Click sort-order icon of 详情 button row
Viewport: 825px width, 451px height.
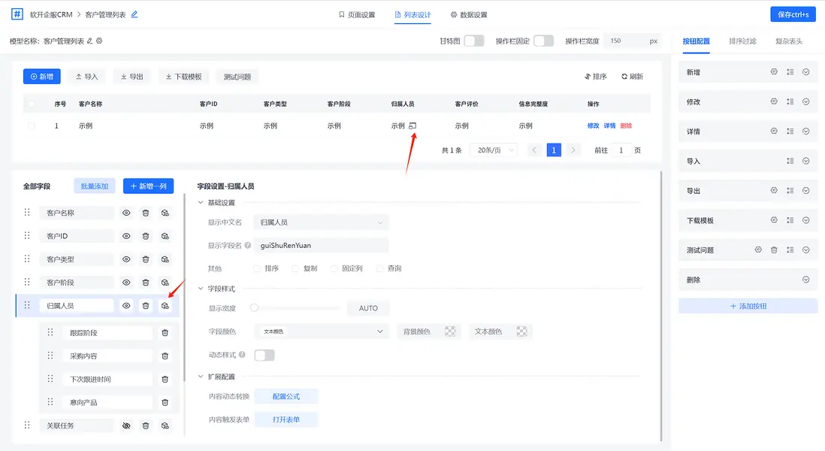790,131
